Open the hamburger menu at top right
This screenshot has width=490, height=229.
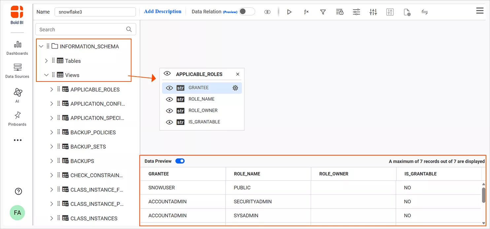[480, 11]
